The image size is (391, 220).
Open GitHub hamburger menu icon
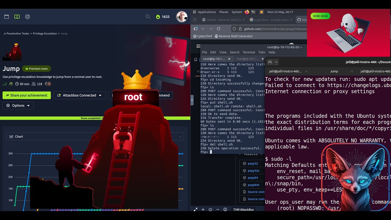click(x=198, y=46)
